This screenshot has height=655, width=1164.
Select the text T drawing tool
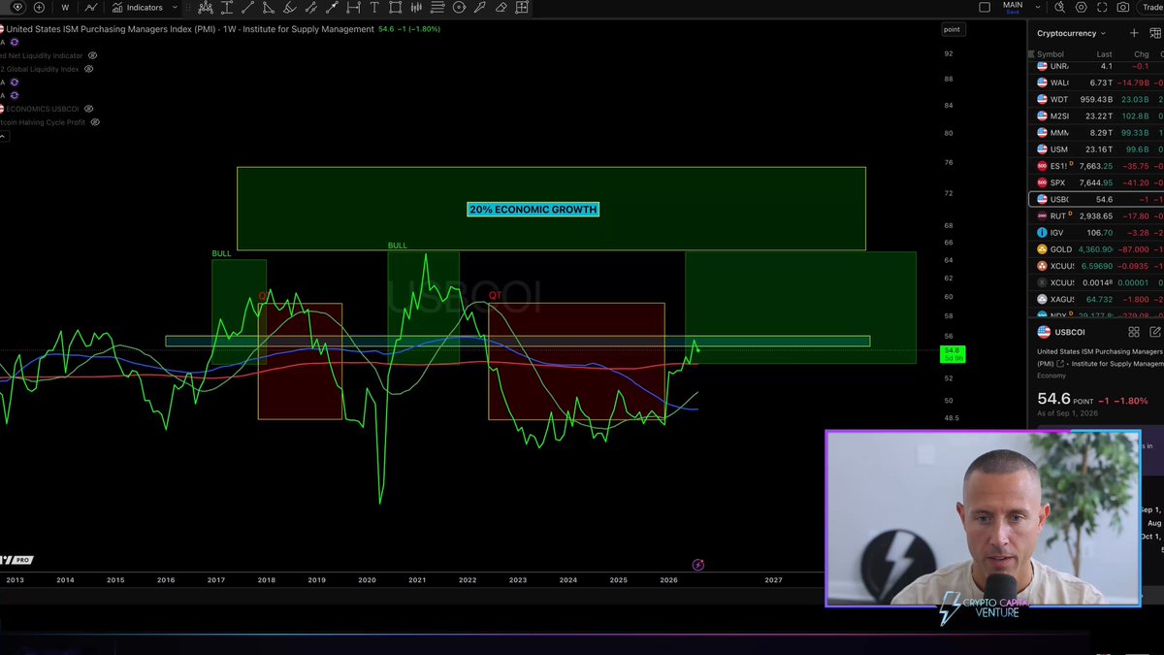[374, 7]
